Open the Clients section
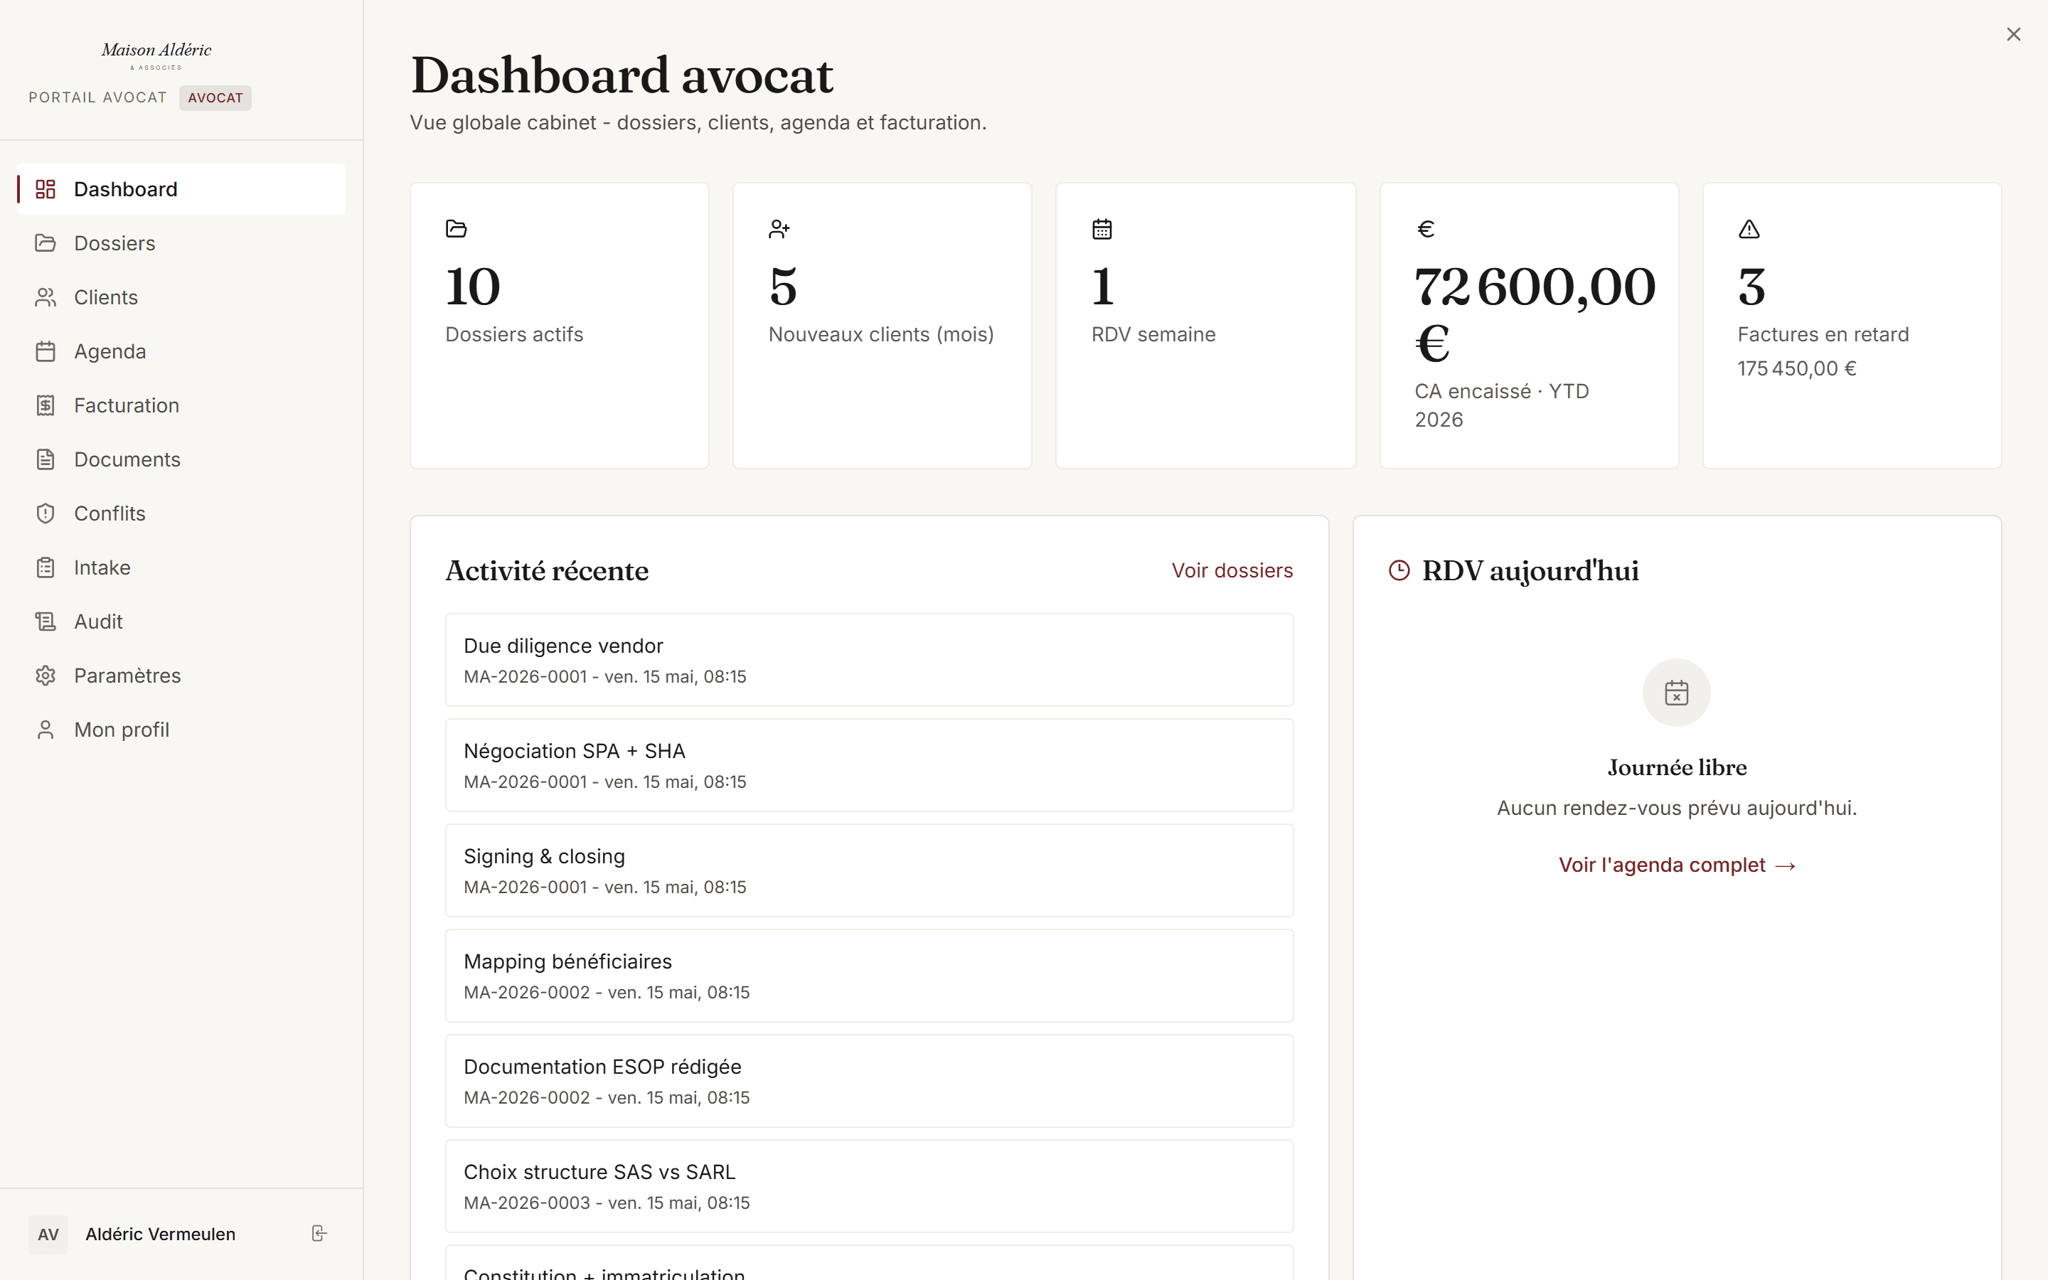The height and width of the screenshot is (1280, 2048). [181, 297]
